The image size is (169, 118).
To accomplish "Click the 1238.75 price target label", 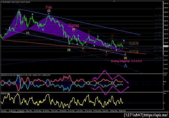I will click(134, 43).
